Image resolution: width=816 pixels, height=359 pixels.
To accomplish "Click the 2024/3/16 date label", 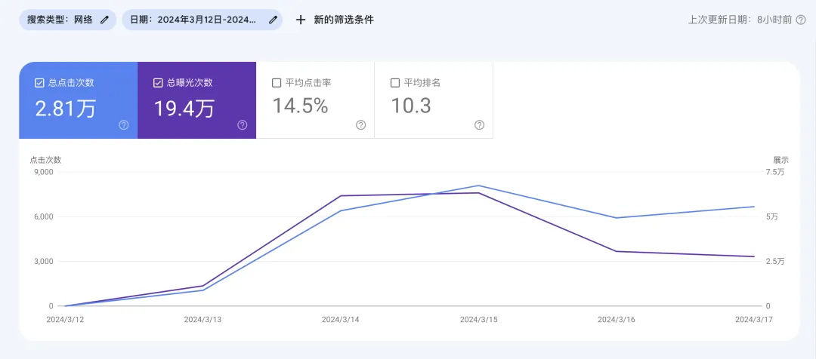I will point(617,320).
